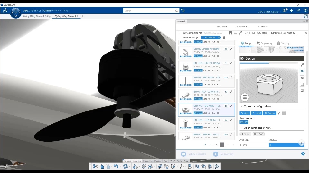Click the Paste tool in the bottom toolbar
The width and height of the screenshot is (309, 173).
tap(108, 166)
